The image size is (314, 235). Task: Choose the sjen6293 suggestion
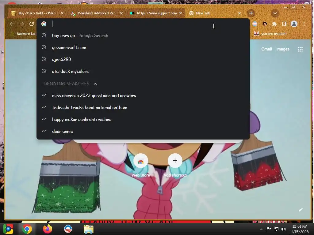pos(143,59)
